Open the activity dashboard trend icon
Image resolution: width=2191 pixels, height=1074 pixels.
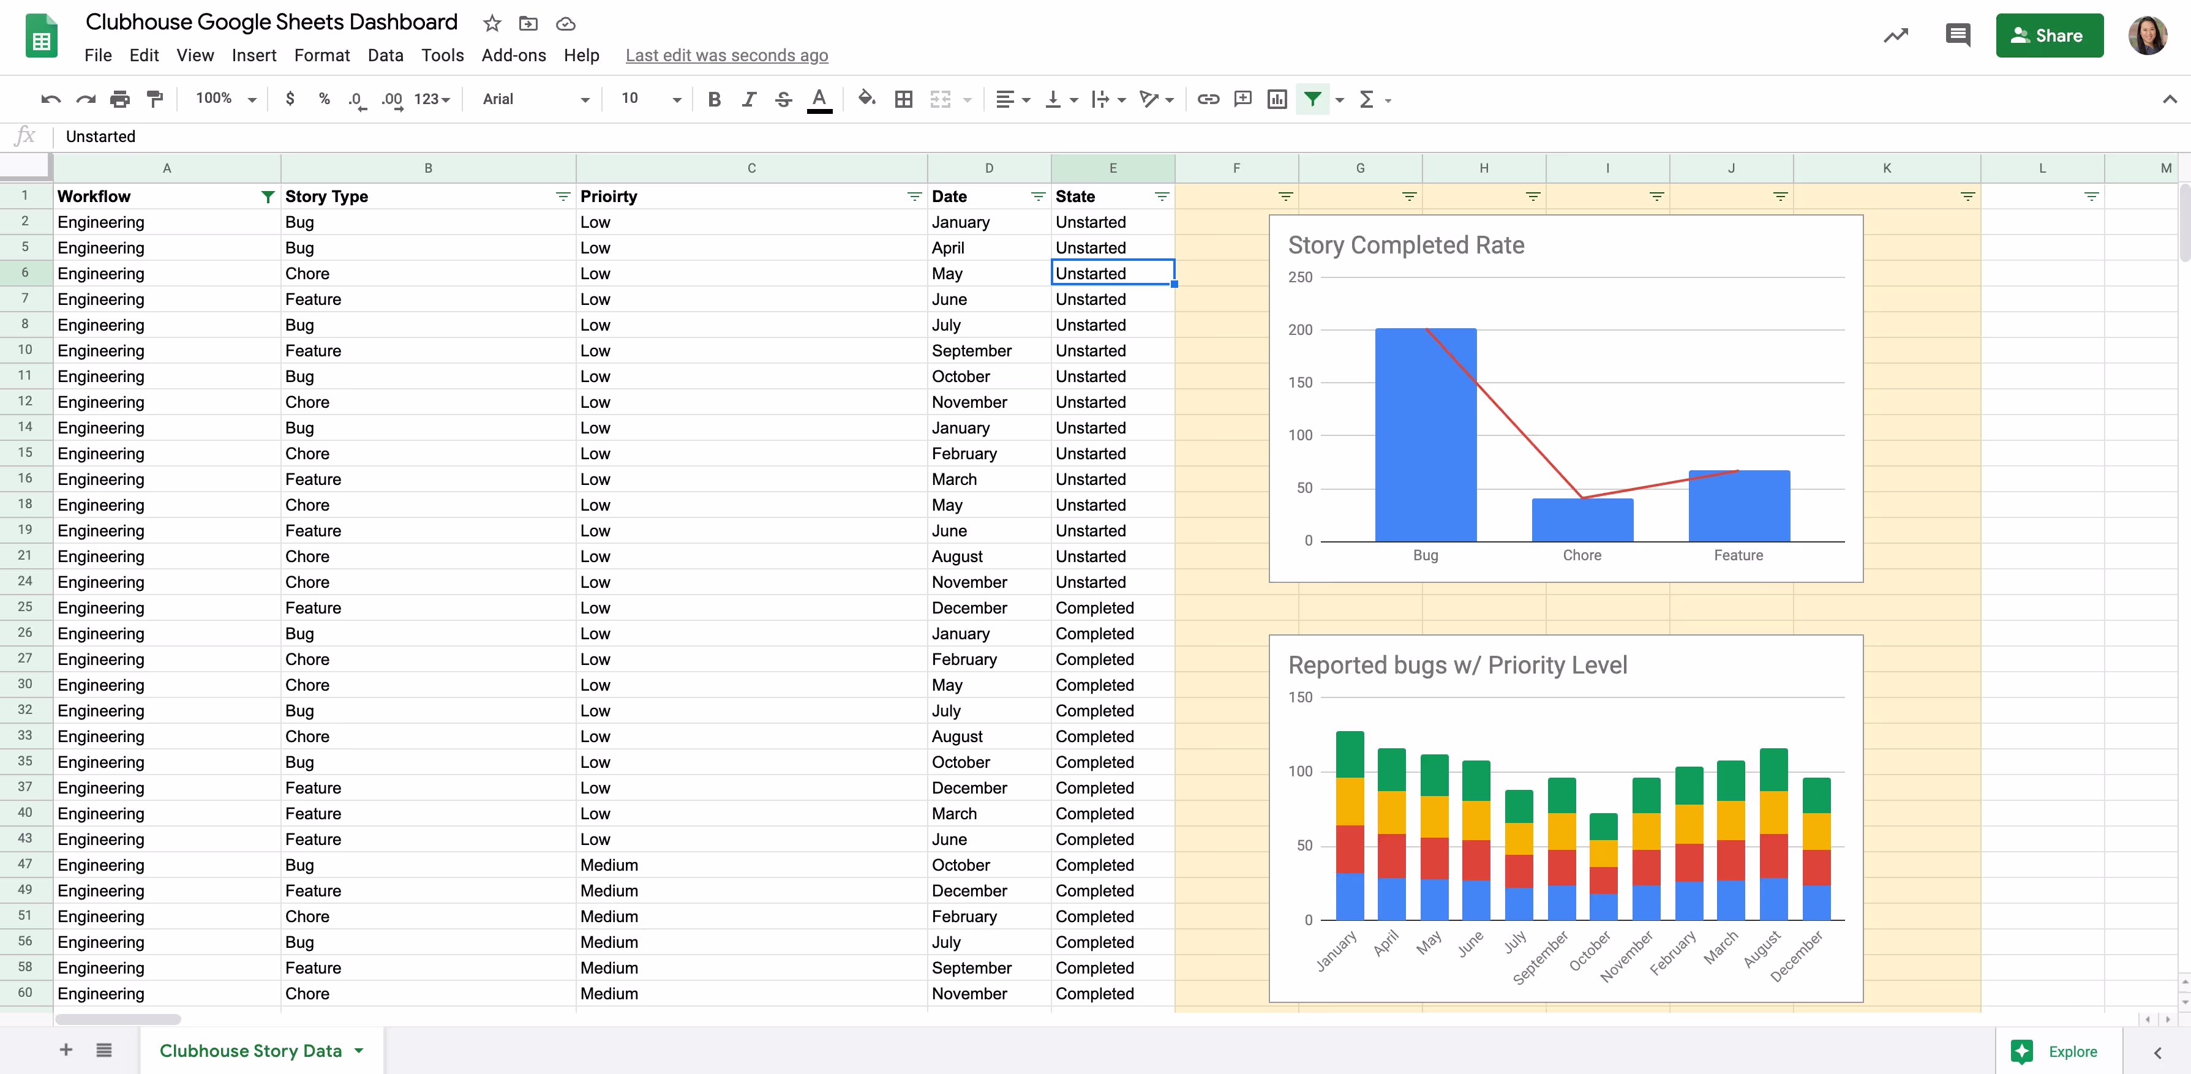(1896, 36)
